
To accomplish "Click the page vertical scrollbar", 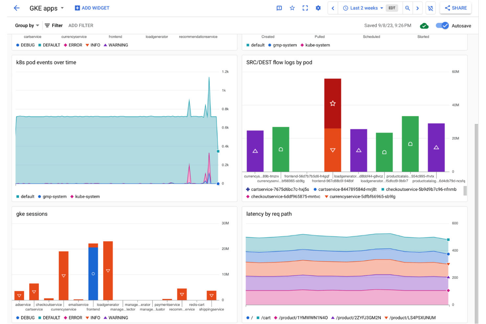I will tap(476, 223).
